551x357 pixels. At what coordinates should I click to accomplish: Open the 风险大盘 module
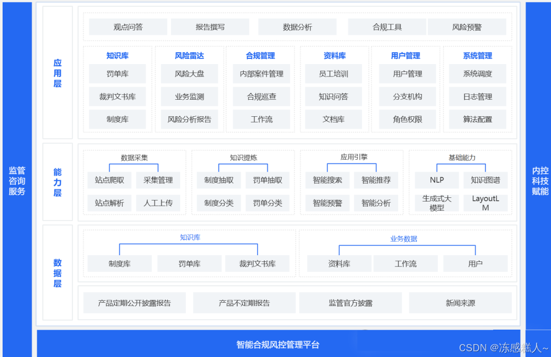pyautogui.click(x=189, y=74)
